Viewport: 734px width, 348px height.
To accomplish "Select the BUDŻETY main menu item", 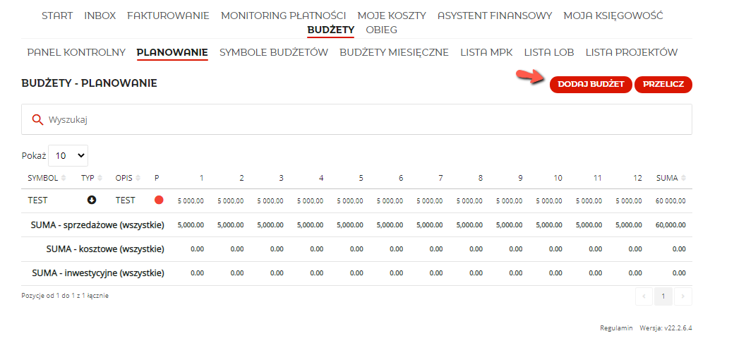I will click(330, 30).
